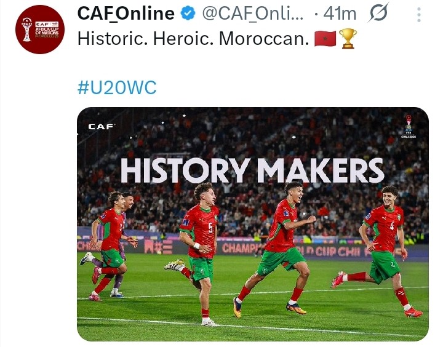Open the CAF profile avatar
The height and width of the screenshot is (347, 443).
click(x=39, y=29)
